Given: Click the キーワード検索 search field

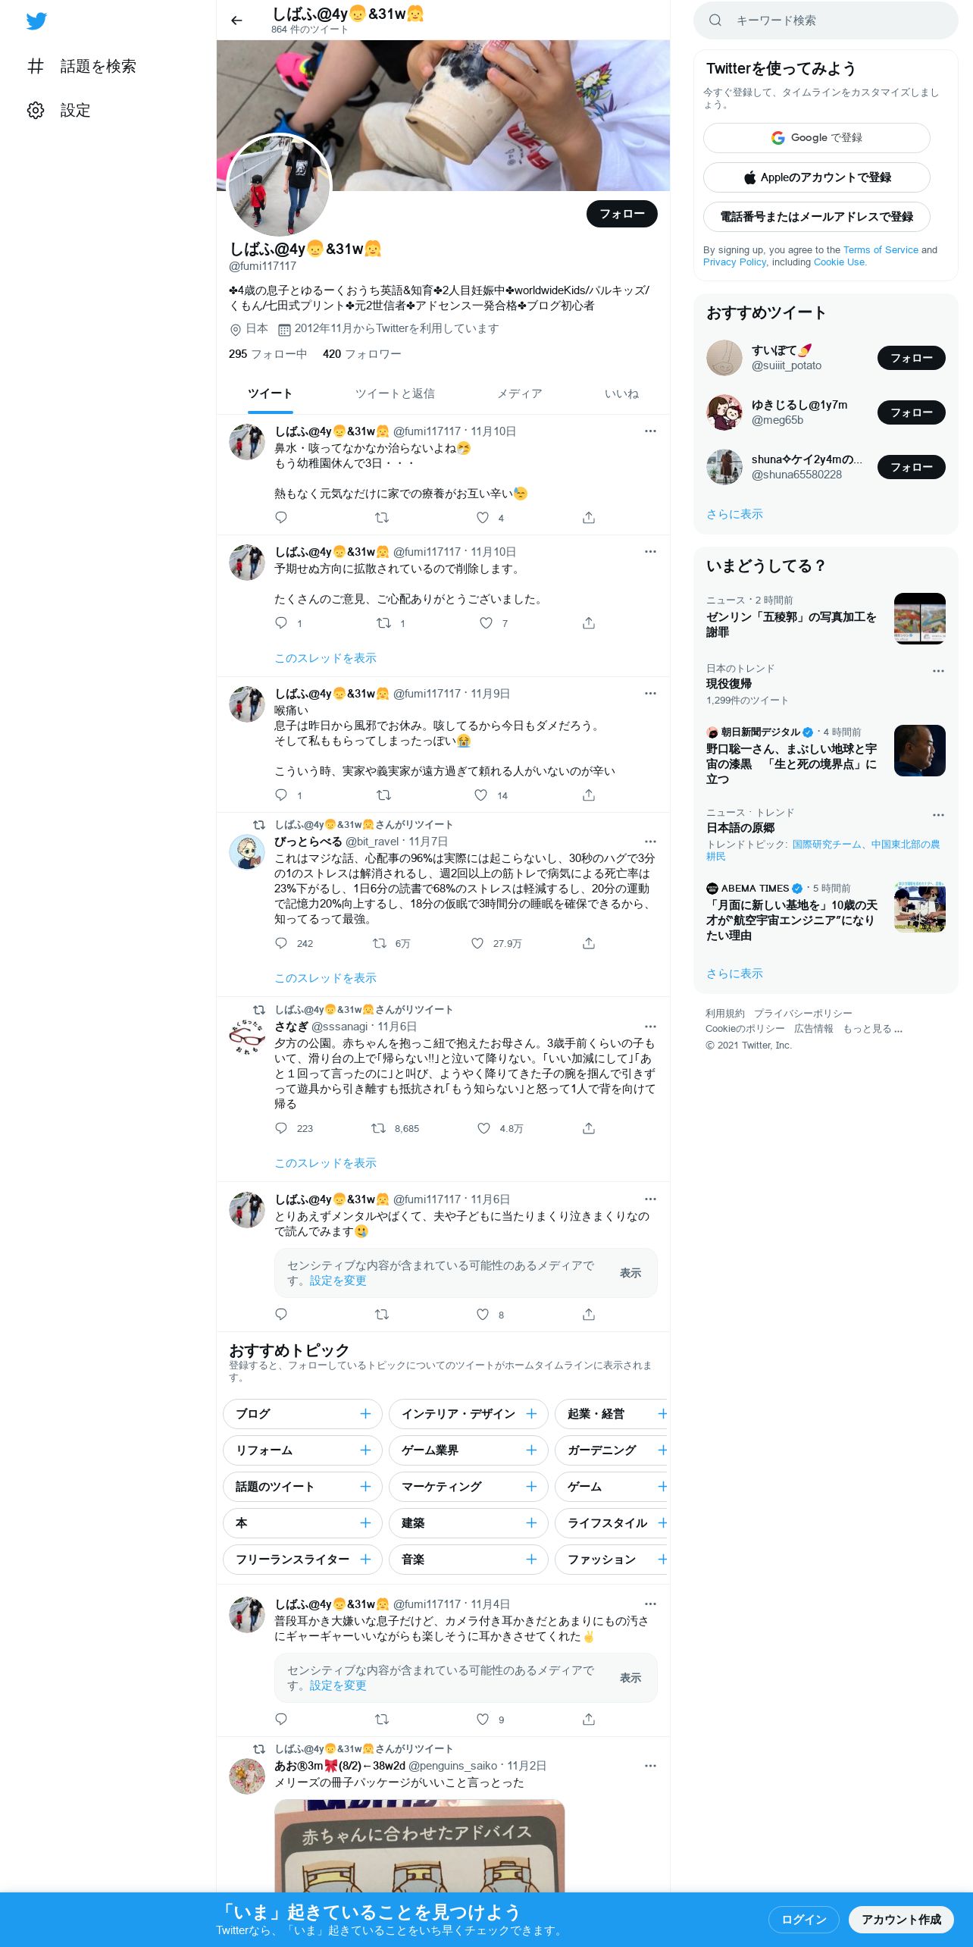Looking at the screenshot, I should click(x=826, y=20).
